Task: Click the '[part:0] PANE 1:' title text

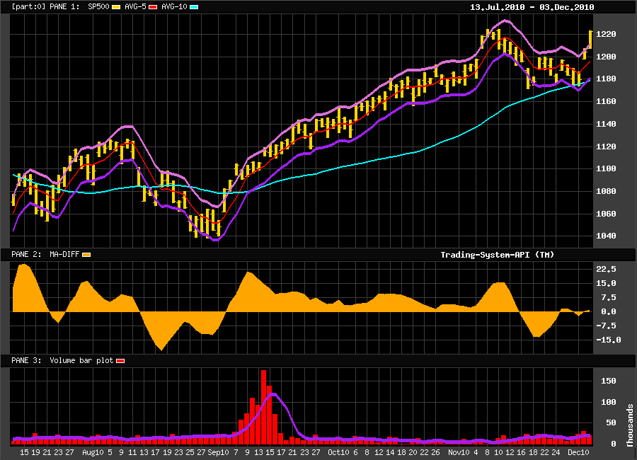Action: tap(45, 7)
